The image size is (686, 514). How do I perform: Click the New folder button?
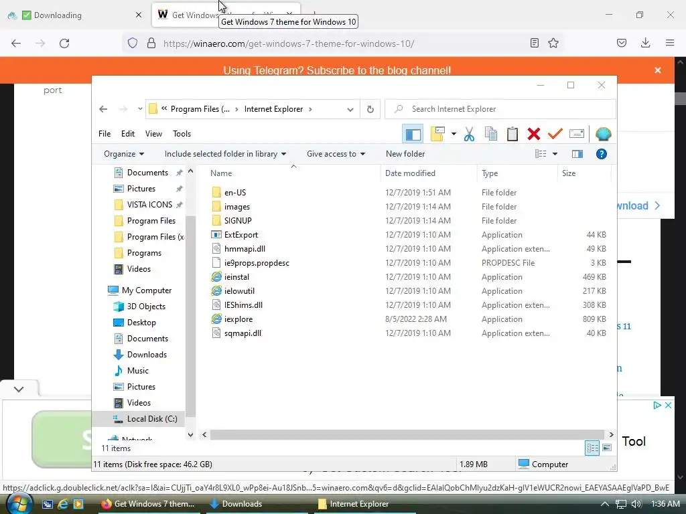click(405, 154)
